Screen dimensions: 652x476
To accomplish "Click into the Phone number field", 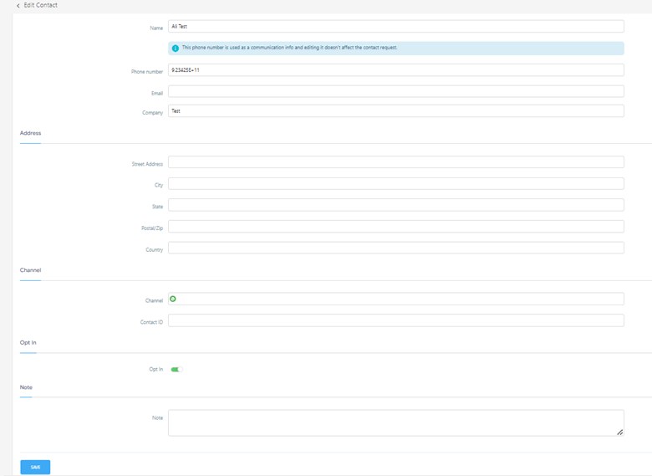I will coord(396,70).
